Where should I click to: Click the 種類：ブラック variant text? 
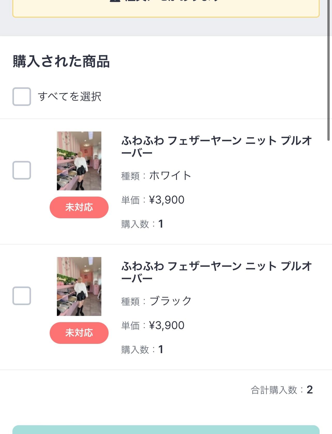(156, 301)
